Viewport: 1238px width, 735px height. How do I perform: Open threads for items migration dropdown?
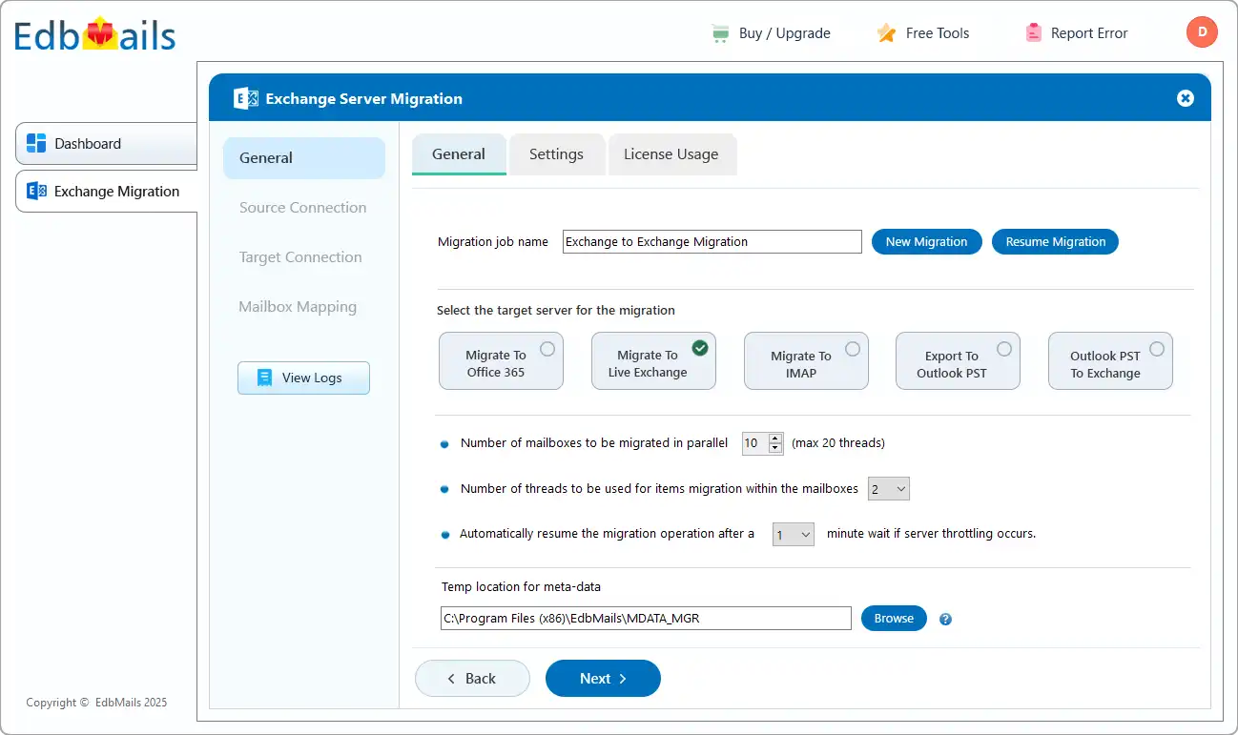(889, 488)
